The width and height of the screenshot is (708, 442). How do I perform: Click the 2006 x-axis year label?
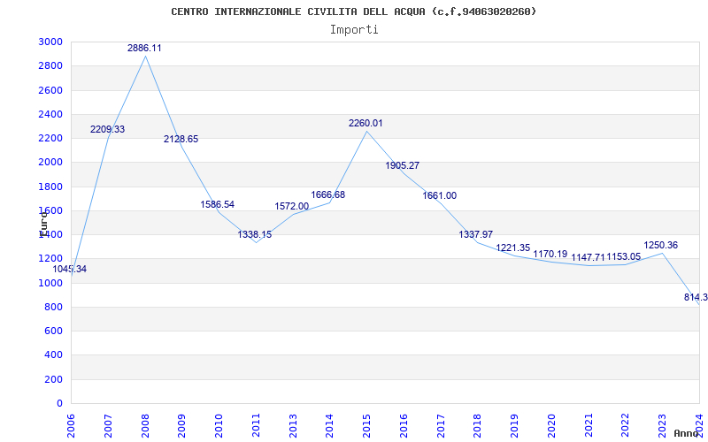point(71,426)
